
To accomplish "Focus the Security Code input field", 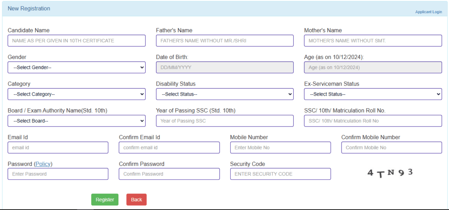I will 280,174.
